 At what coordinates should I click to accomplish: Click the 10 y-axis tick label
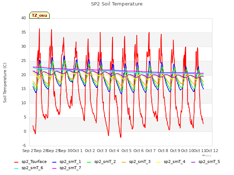[x=23, y=103]
